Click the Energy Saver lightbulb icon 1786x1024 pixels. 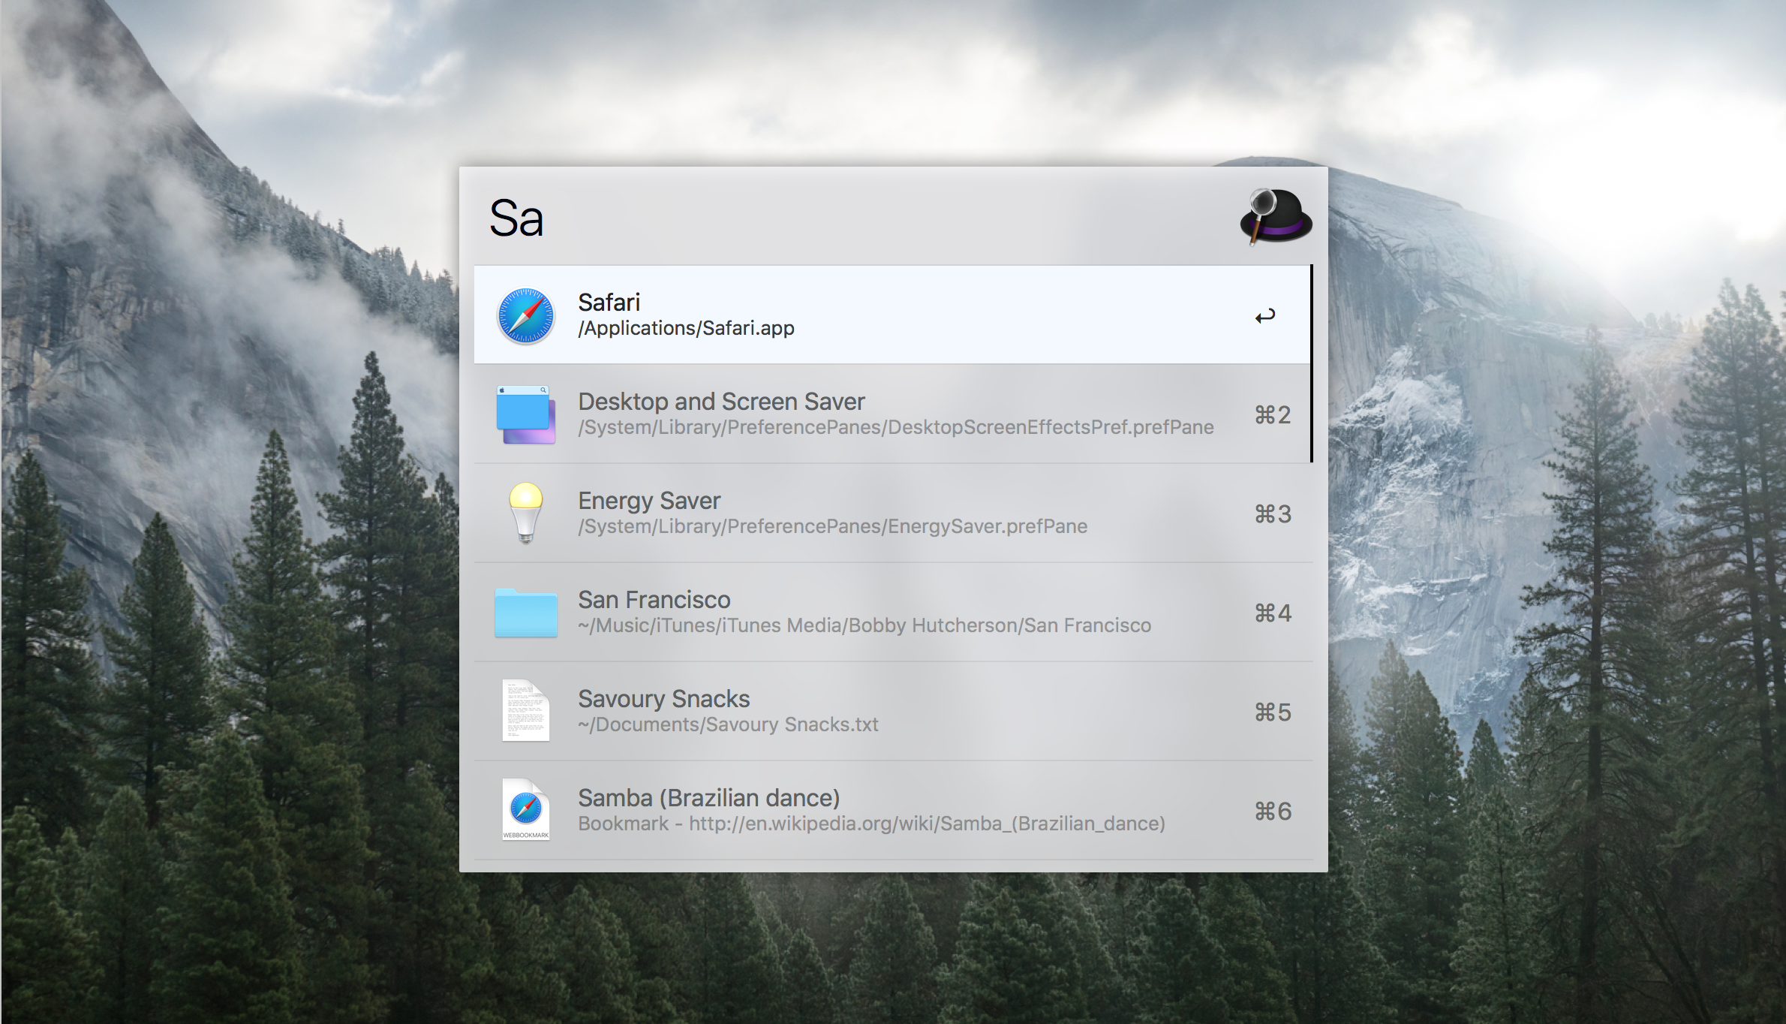526,513
